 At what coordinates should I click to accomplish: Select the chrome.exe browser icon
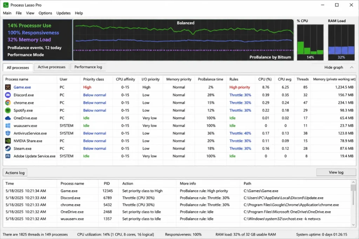[x=8, y=103]
